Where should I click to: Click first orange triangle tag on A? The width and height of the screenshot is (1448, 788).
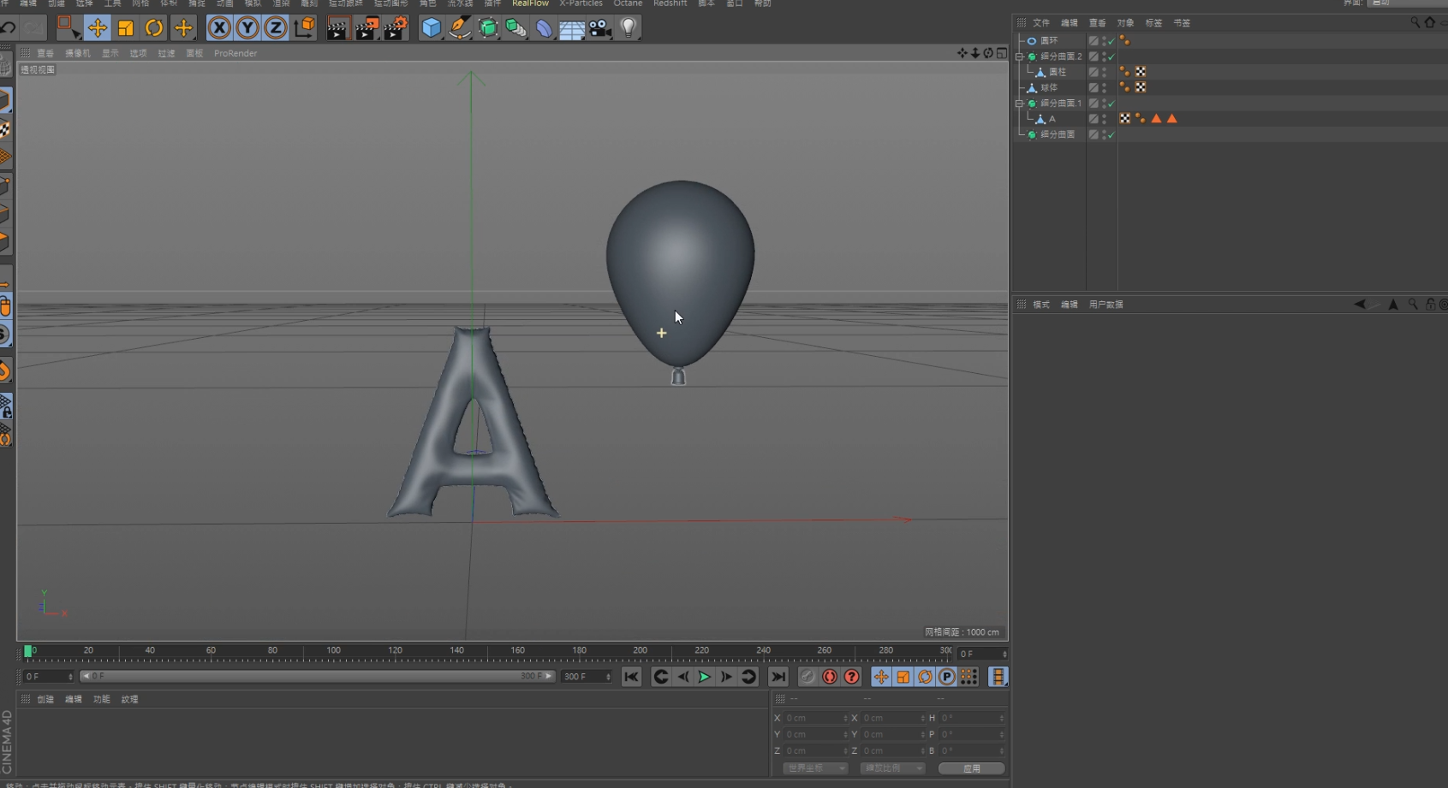[1156, 119]
